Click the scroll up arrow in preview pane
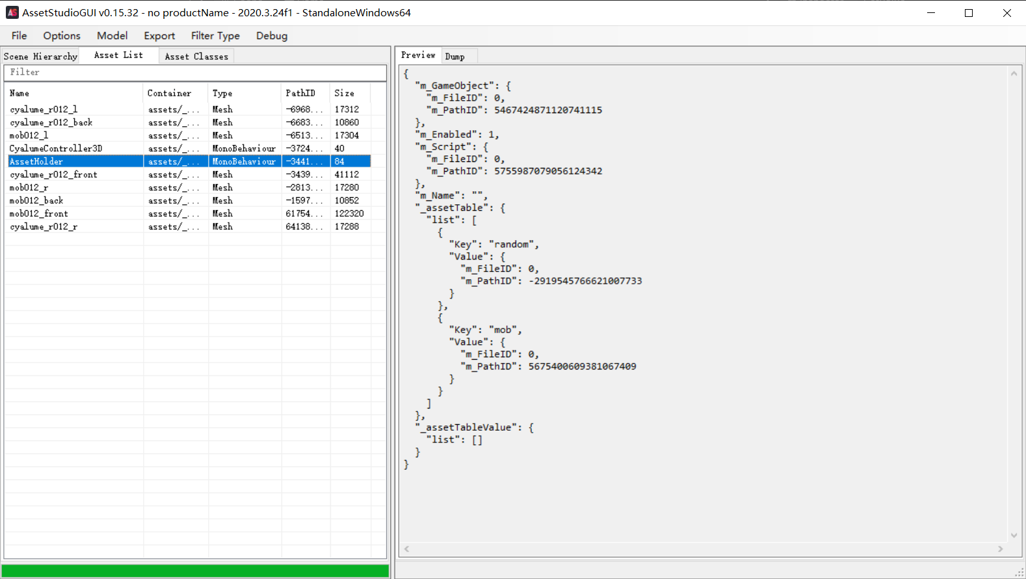 1014,74
